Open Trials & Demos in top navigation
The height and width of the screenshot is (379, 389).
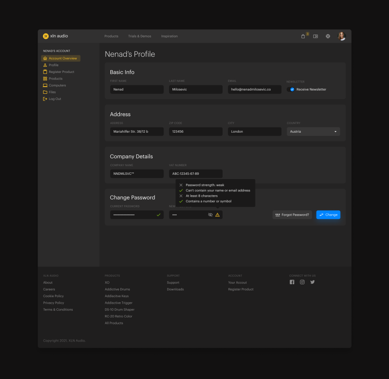(139, 36)
